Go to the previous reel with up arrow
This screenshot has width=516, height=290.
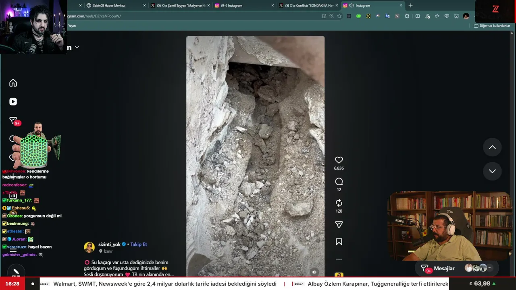(492, 147)
